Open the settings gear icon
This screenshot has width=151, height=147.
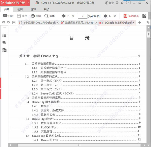(122, 3)
